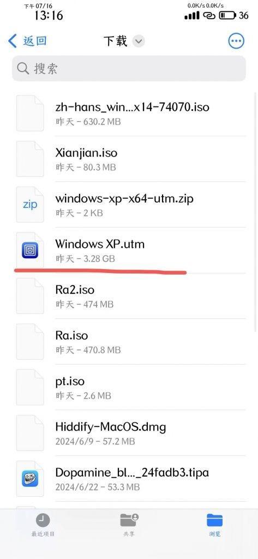Go back with the 返回 button
This screenshot has width=258, height=559.
[27, 41]
